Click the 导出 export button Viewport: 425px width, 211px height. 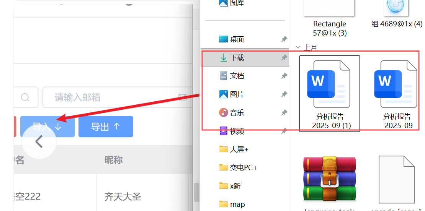(106, 127)
